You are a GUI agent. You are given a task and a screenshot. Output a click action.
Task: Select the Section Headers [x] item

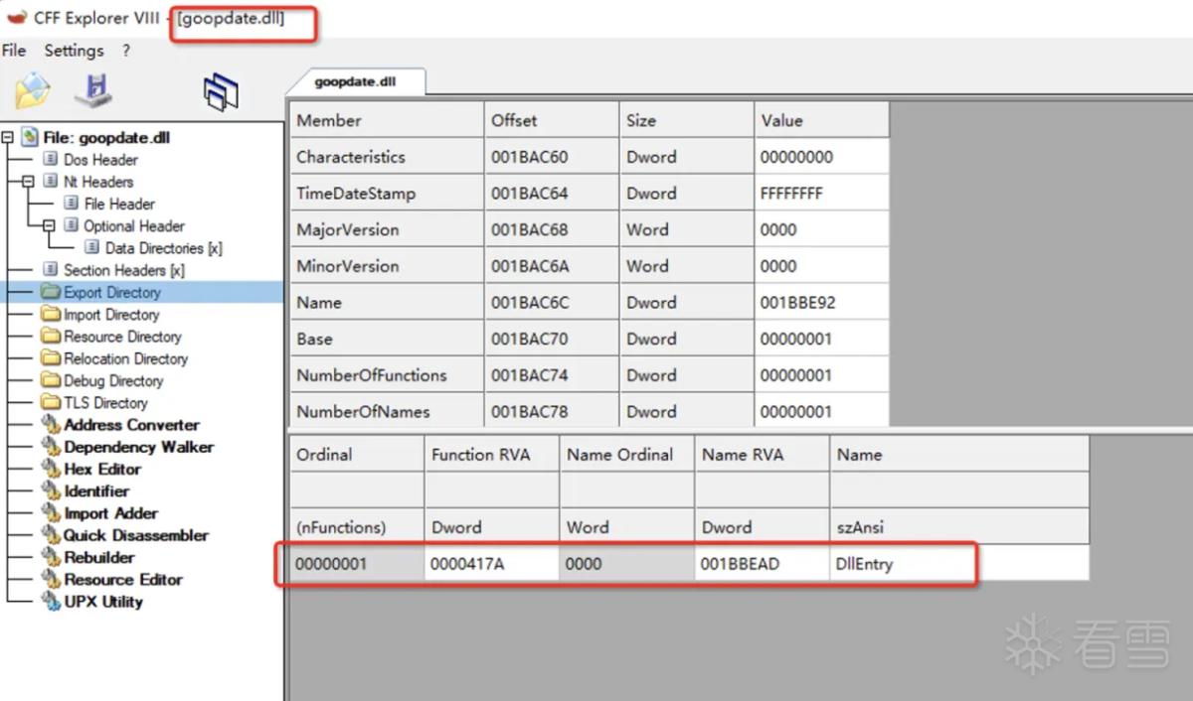[123, 270]
